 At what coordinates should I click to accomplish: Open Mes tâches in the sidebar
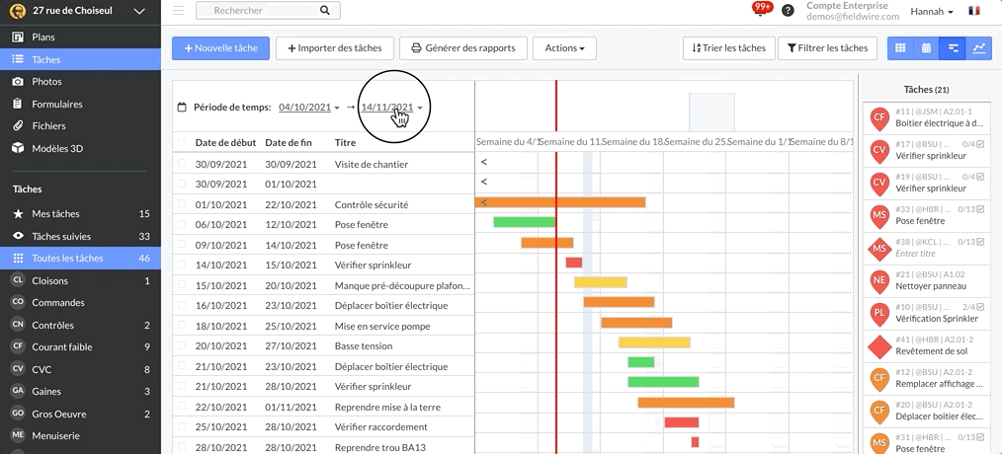55,213
